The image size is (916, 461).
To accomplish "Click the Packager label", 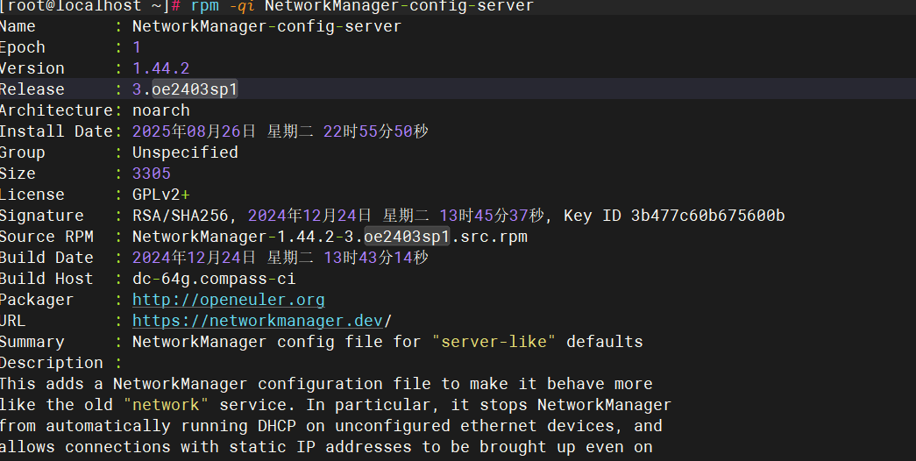I will (37, 300).
